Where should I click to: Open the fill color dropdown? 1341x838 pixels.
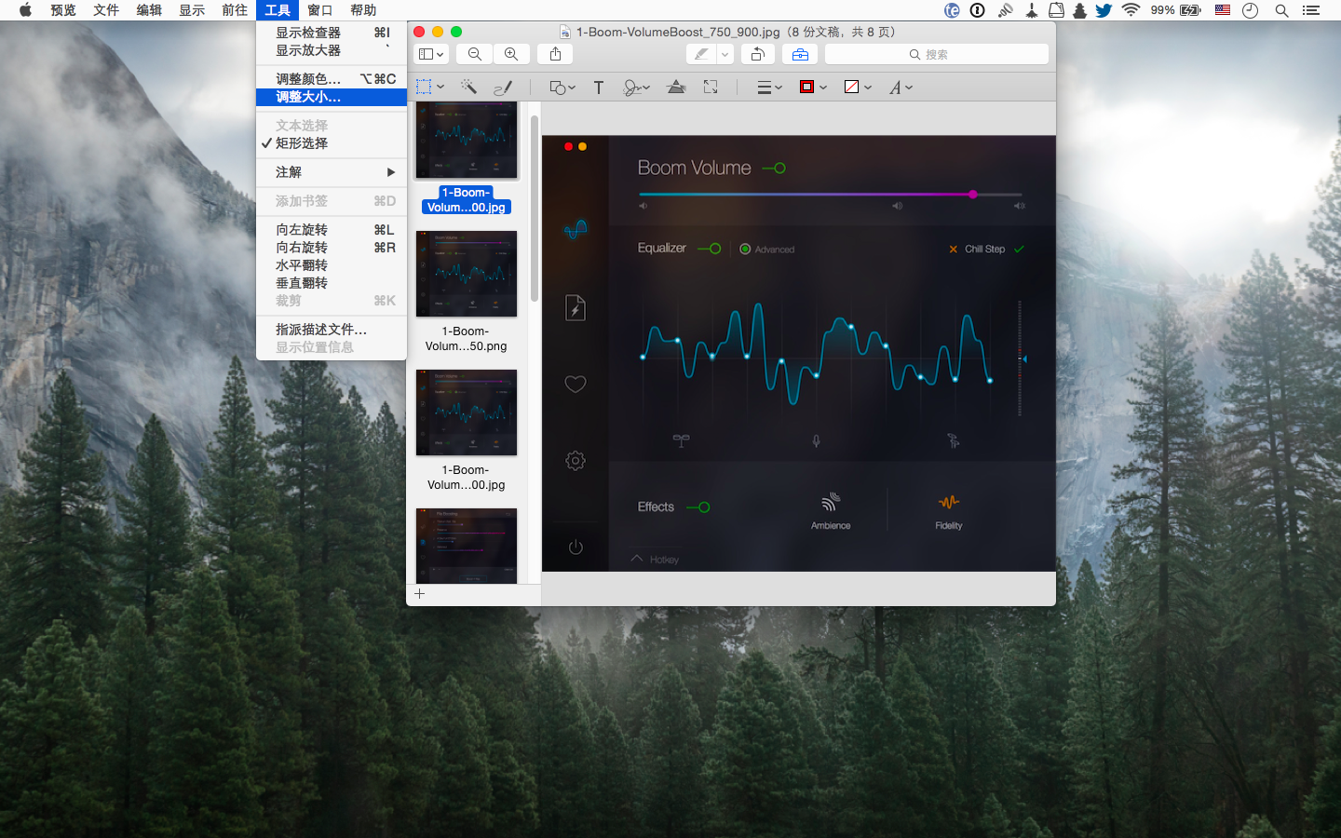tap(858, 87)
